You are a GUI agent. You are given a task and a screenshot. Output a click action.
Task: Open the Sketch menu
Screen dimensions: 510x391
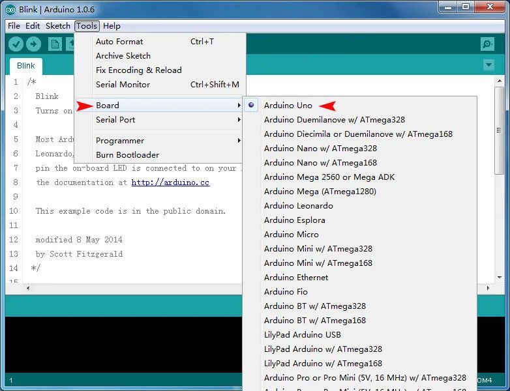58,25
